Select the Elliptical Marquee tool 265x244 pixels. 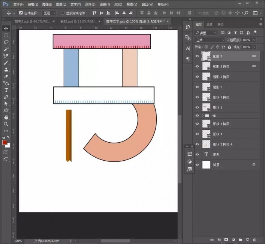tap(6, 35)
